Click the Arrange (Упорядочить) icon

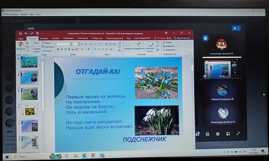pyautogui.click(x=139, y=44)
